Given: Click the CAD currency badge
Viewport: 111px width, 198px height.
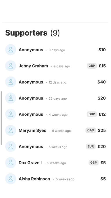Looking at the screenshot, I should point(91,130).
